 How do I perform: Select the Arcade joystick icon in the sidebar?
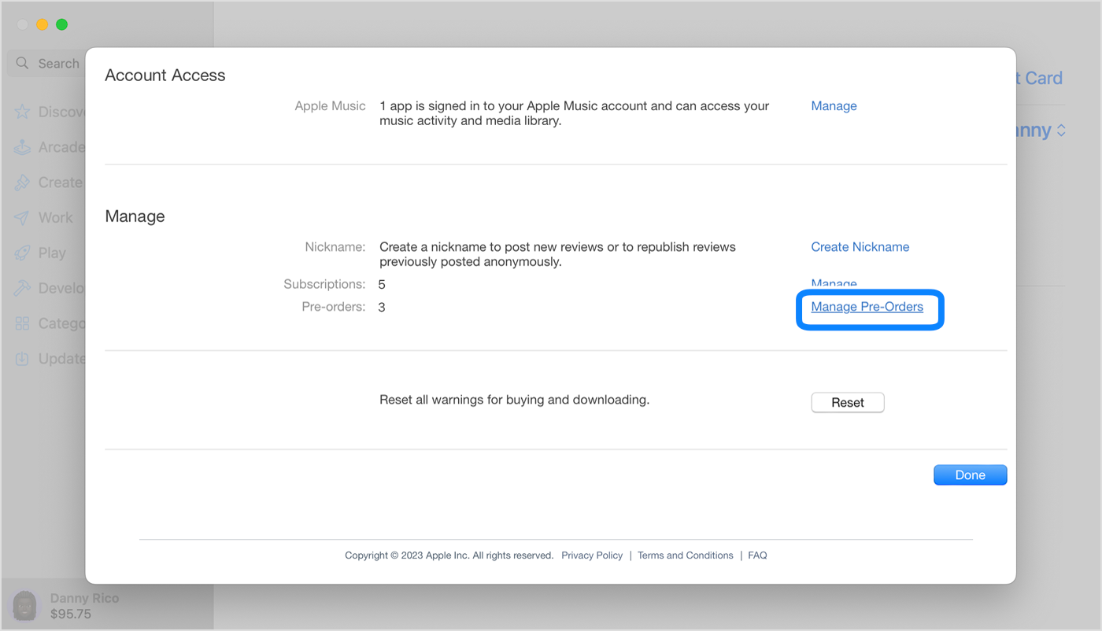(22, 147)
